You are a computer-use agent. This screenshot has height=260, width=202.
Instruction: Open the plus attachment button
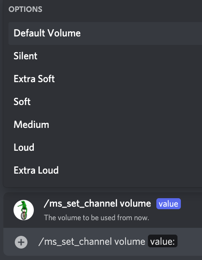tap(21, 242)
